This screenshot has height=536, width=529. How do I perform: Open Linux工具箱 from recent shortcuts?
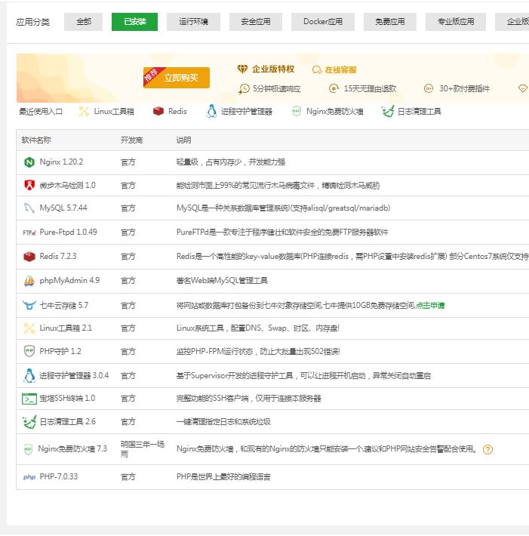(x=113, y=112)
